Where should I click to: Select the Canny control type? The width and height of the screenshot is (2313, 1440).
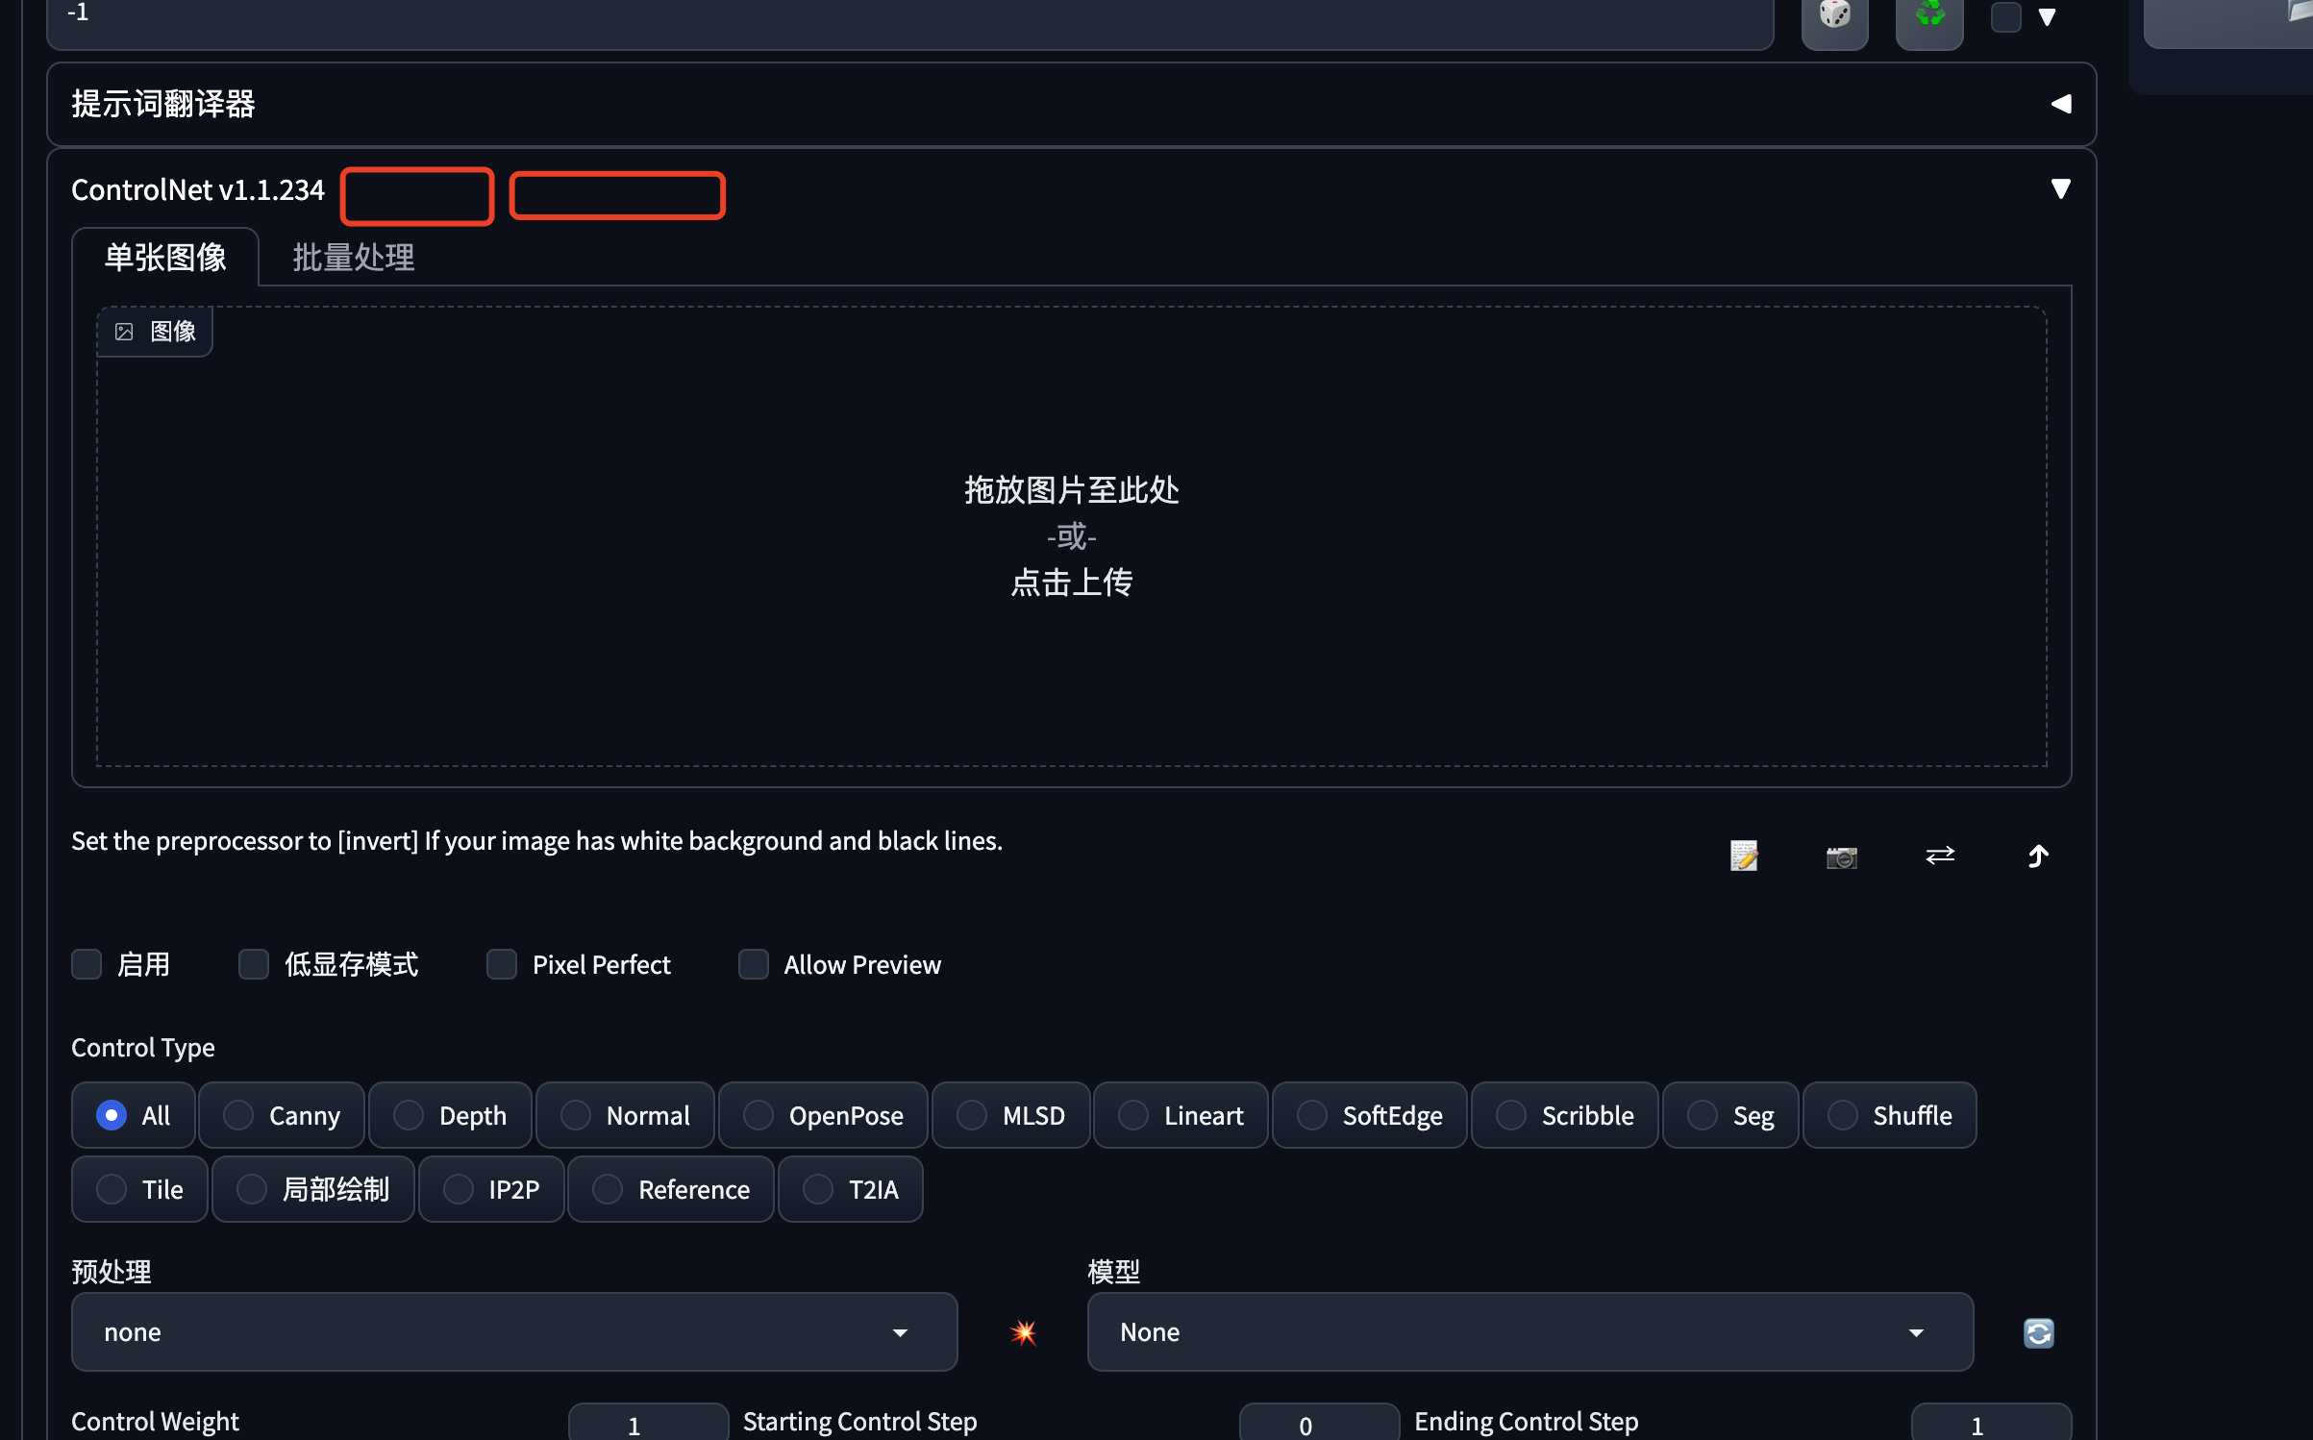(x=282, y=1115)
